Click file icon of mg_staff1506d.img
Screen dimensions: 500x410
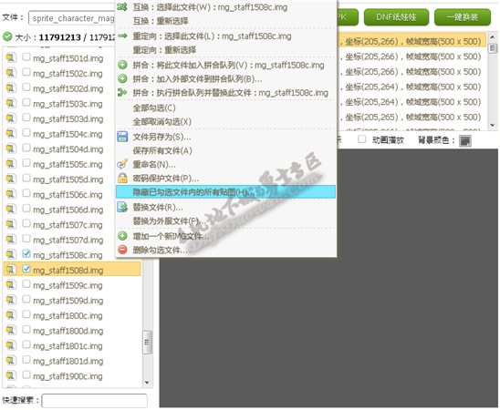pyautogui.click(x=11, y=210)
